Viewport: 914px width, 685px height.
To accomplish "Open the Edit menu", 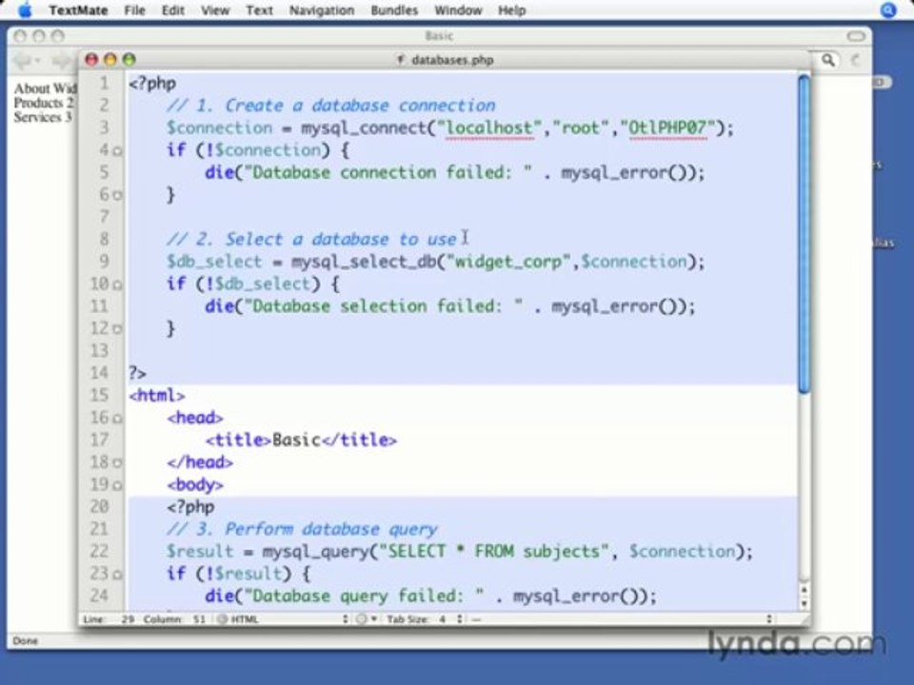I will pyautogui.click(x=172, y=10).
